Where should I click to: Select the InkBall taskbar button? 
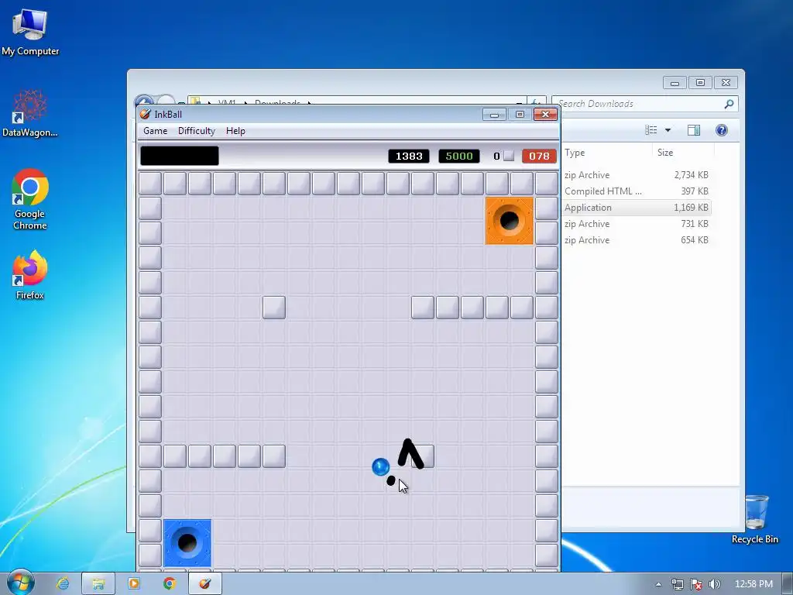coord(204,583)
